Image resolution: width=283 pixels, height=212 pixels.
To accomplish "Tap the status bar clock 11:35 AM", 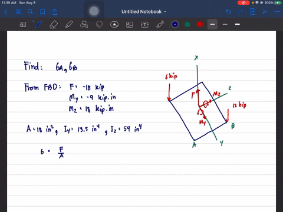I will click(9, 3).
